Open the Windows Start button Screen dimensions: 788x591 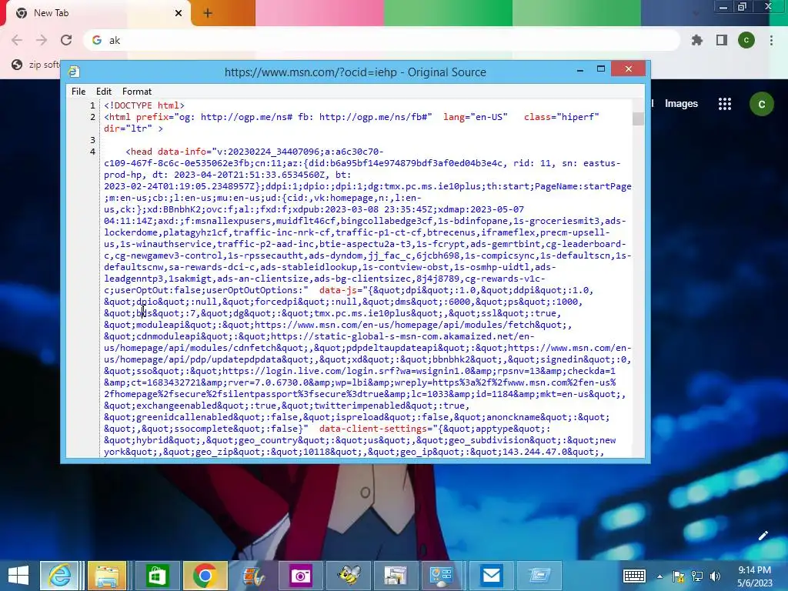point(18,576)
